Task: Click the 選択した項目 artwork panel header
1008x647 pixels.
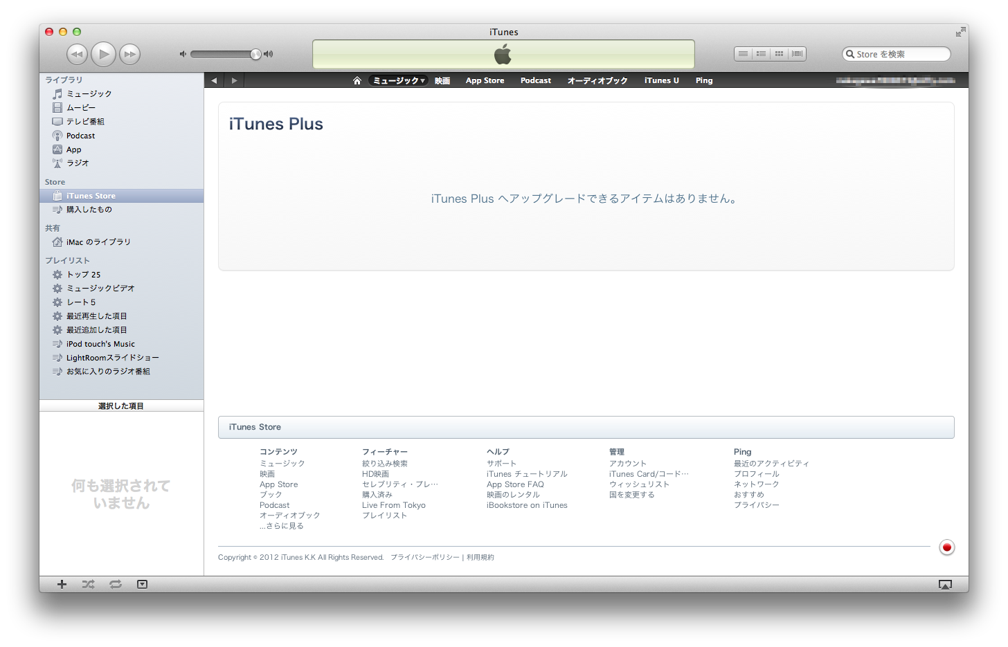Action: point(121,406)
